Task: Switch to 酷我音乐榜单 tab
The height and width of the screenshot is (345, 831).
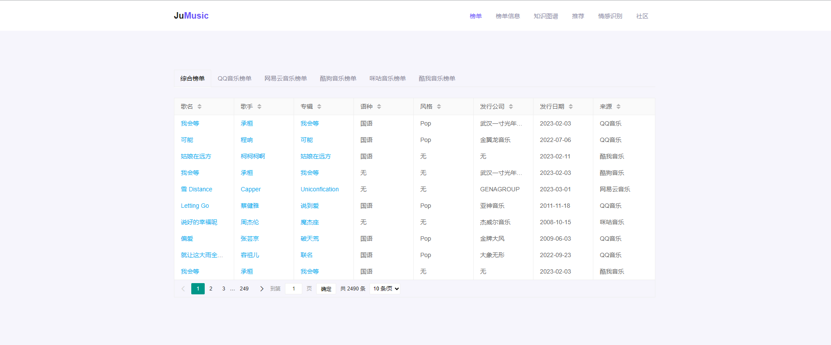Action: click(437, 78)
